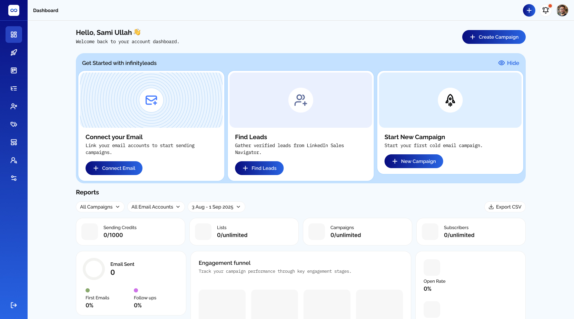Open the rocket campaigns sidebar icon
This screenshot has width=574, height=319.
click(14, 52)
